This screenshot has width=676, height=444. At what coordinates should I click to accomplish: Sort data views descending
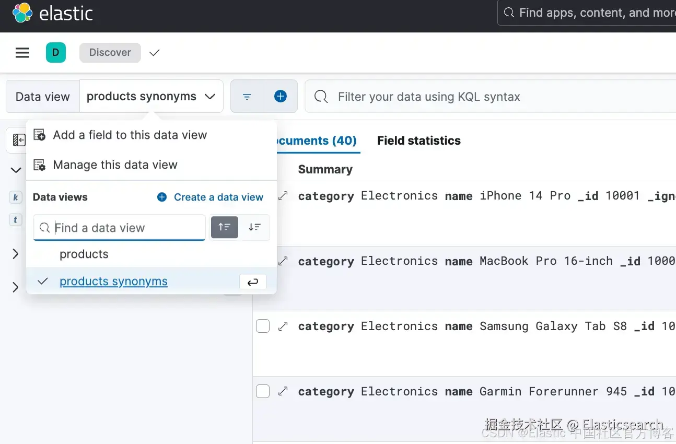(x=255, y=227)
